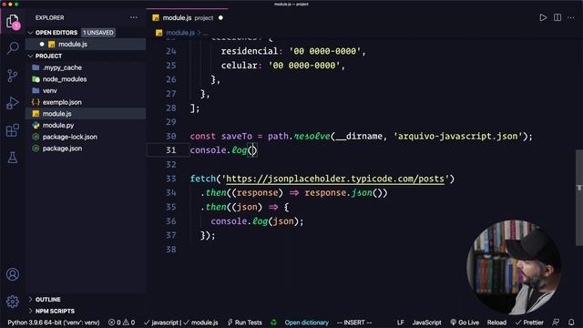
Task: Click the Run Code play icon
Action: coord(543,17)
